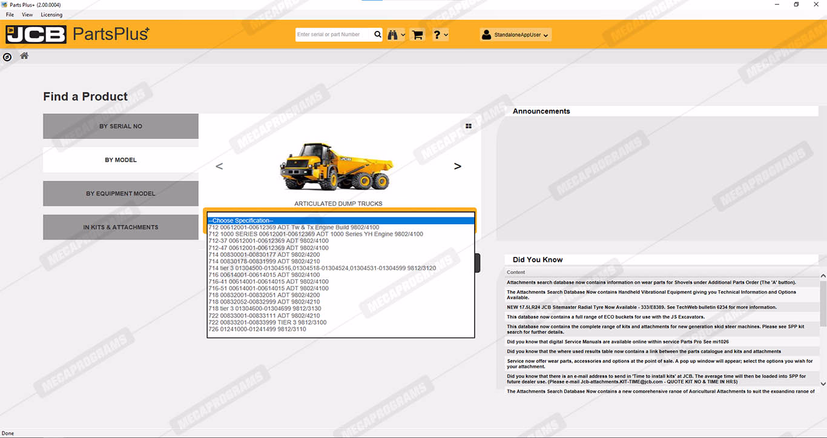Click the circular target icon beside home

click(7, 57)
